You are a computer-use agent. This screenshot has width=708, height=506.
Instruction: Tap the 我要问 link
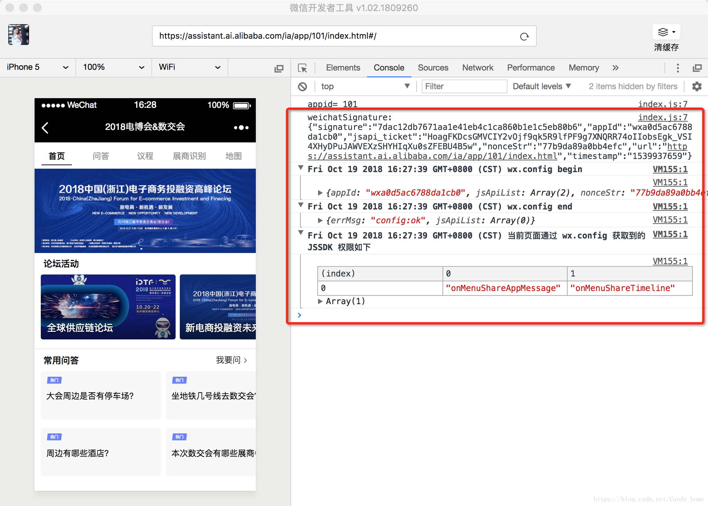click(x=231, y=360)
